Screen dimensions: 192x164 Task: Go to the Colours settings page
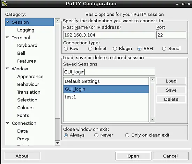(x=25, y=108)
